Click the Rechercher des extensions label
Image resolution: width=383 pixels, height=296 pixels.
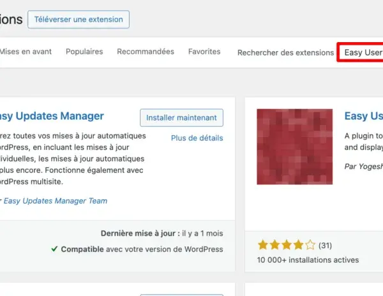coord(285,52)
